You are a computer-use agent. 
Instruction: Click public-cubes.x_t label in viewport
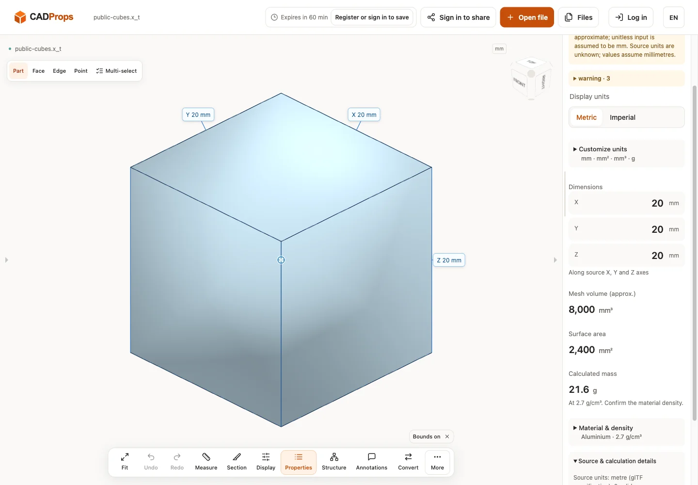click(38, 49)
